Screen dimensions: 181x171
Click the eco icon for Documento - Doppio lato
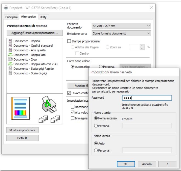tap(11, 55)
